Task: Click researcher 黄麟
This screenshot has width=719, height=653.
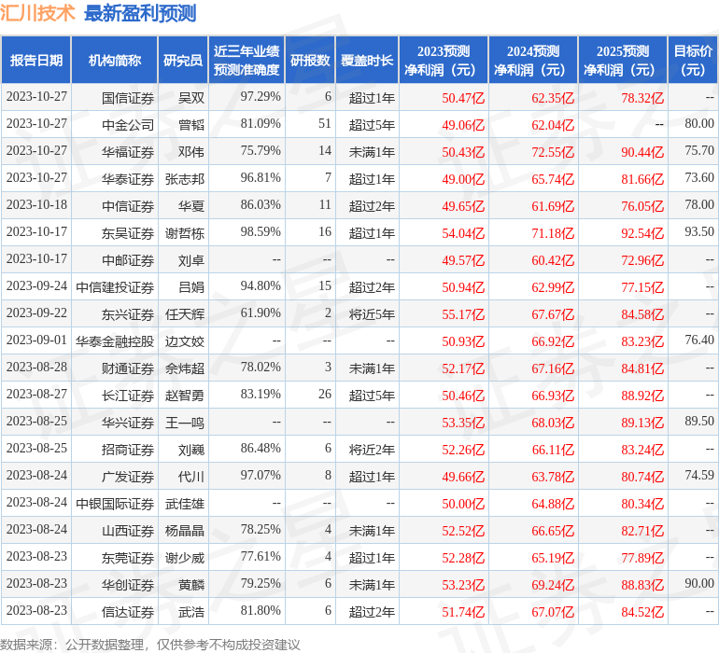Action: pyautogui.click(x=190, y=584)
